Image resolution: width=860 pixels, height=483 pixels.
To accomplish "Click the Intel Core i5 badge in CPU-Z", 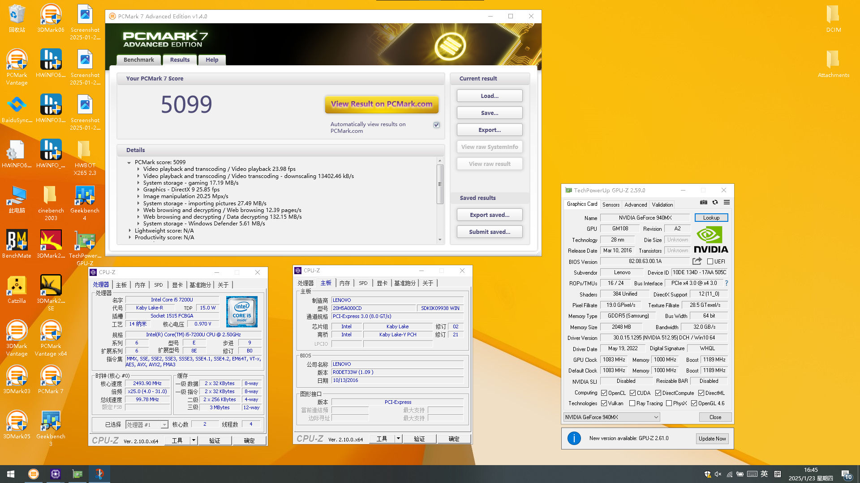I will tap(242, 311).
